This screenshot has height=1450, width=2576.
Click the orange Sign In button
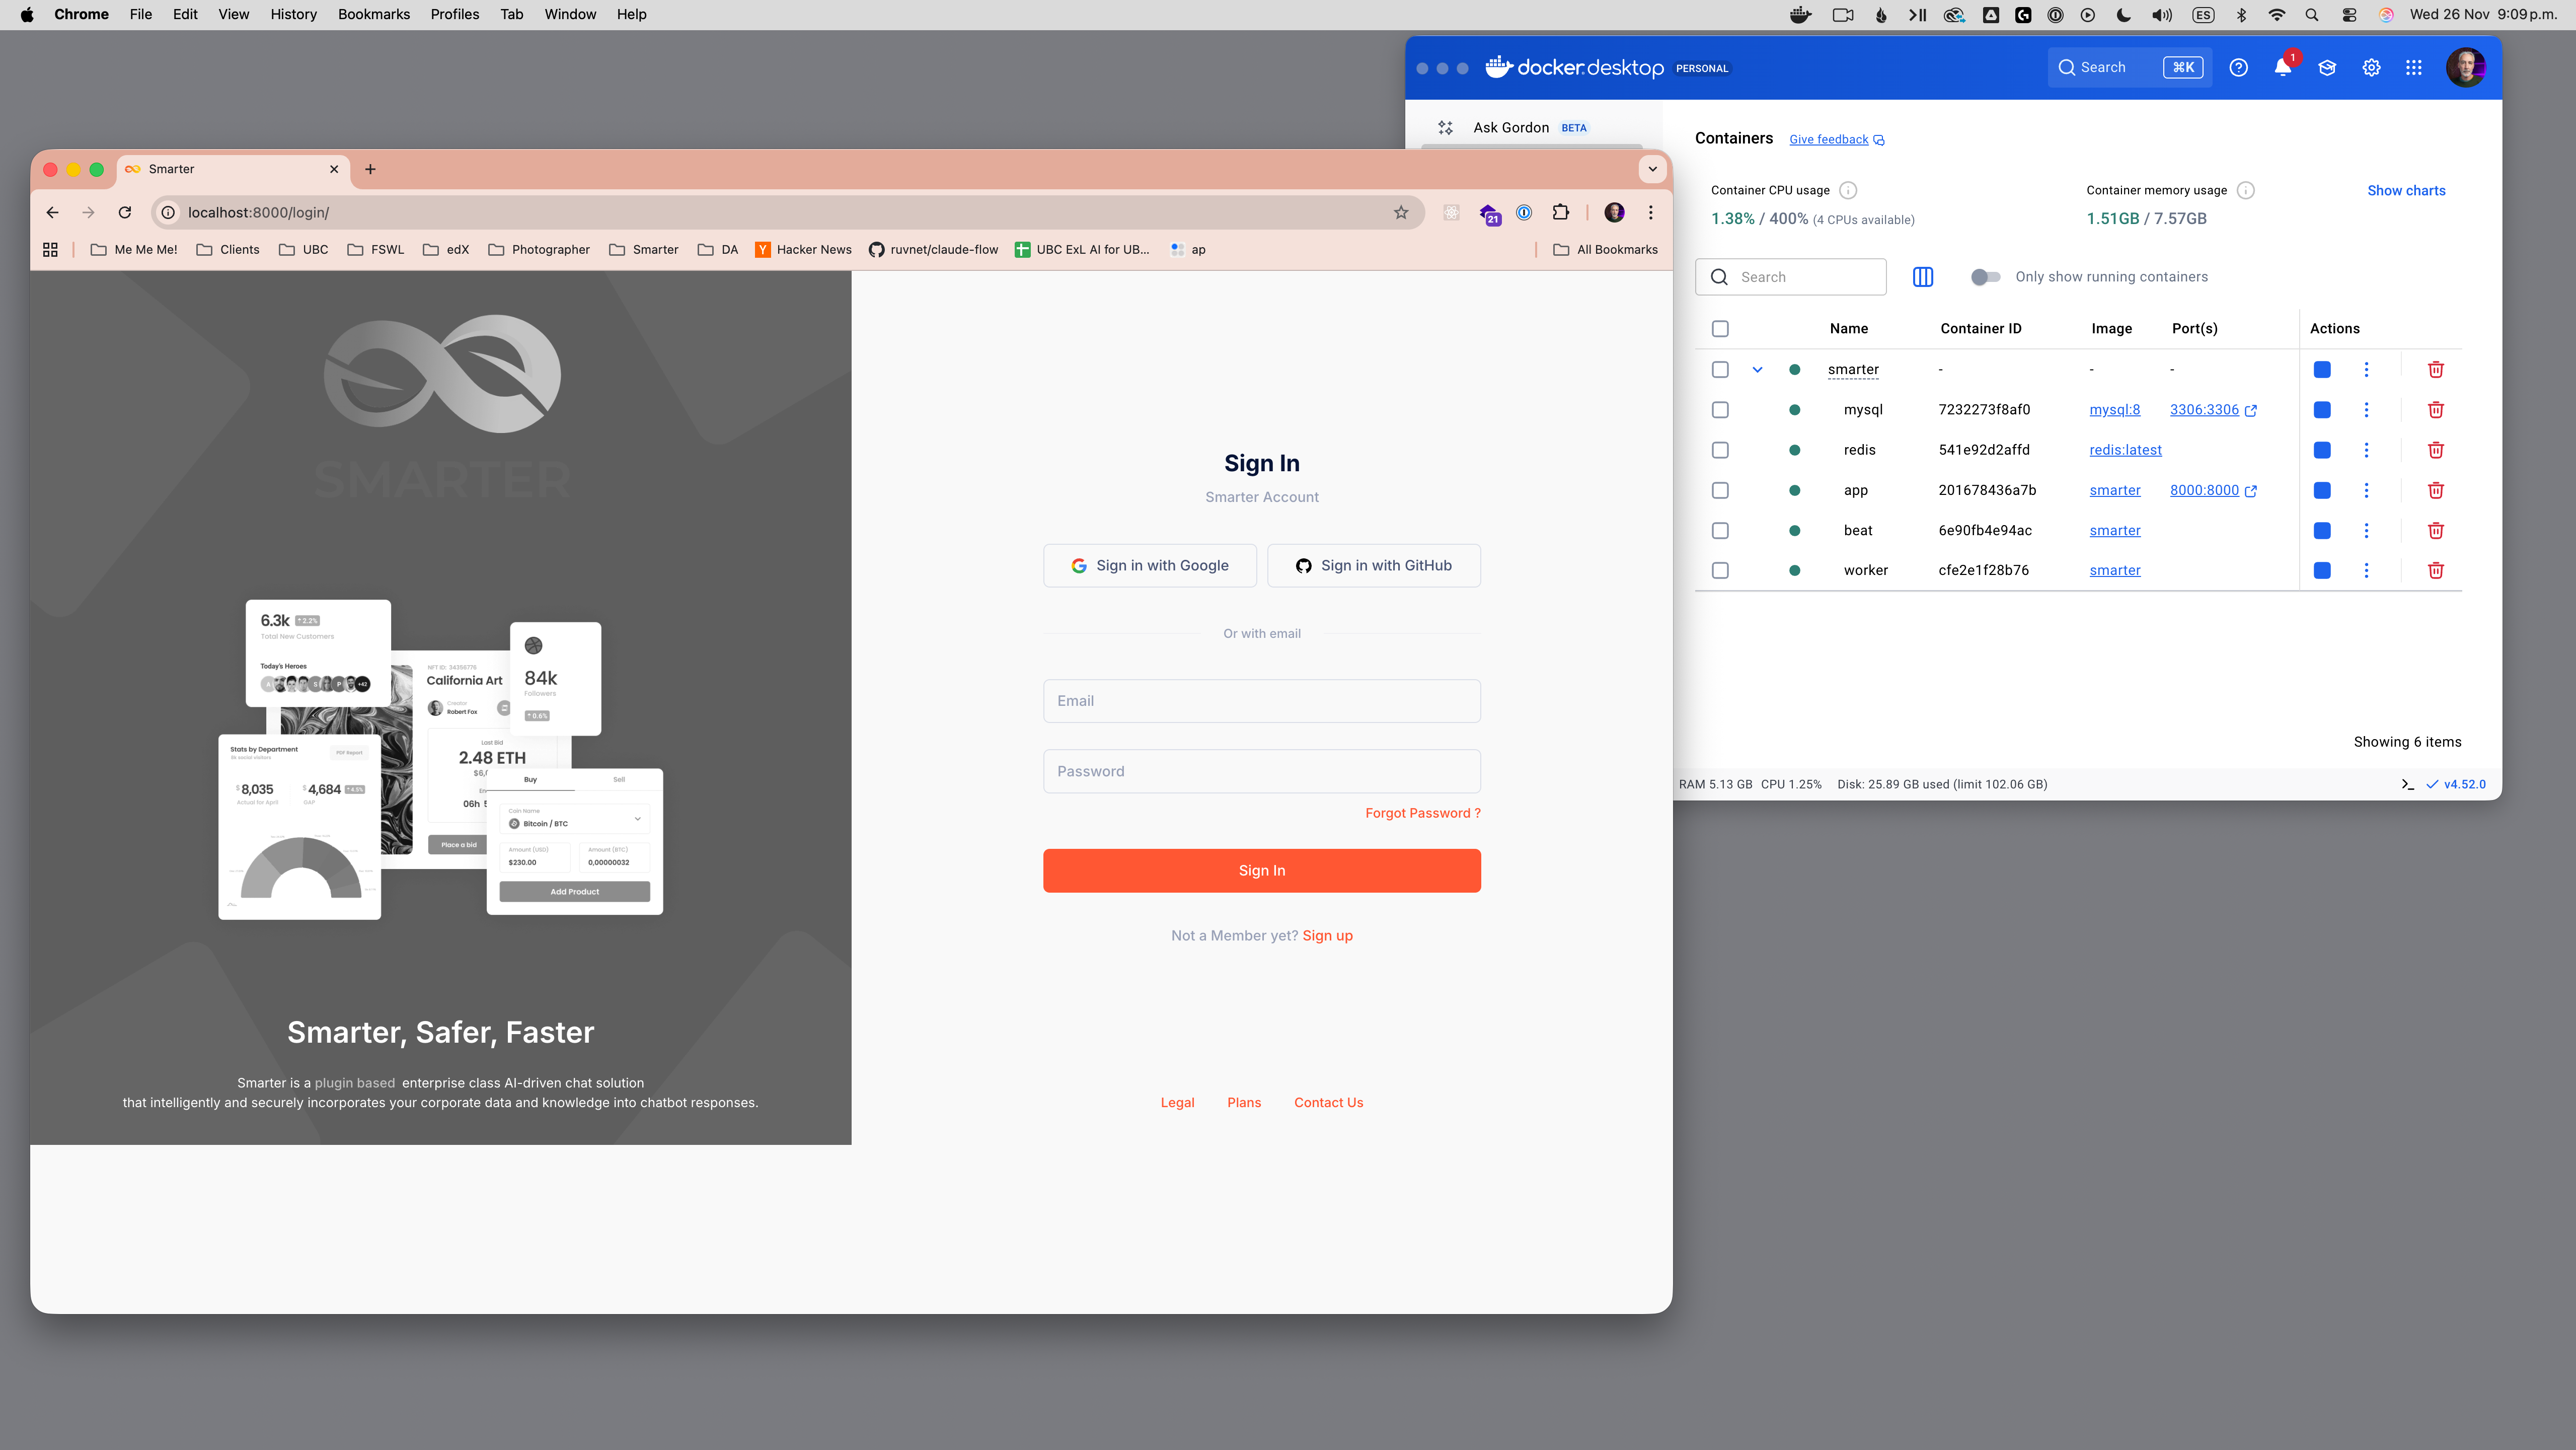[1262, 871]
